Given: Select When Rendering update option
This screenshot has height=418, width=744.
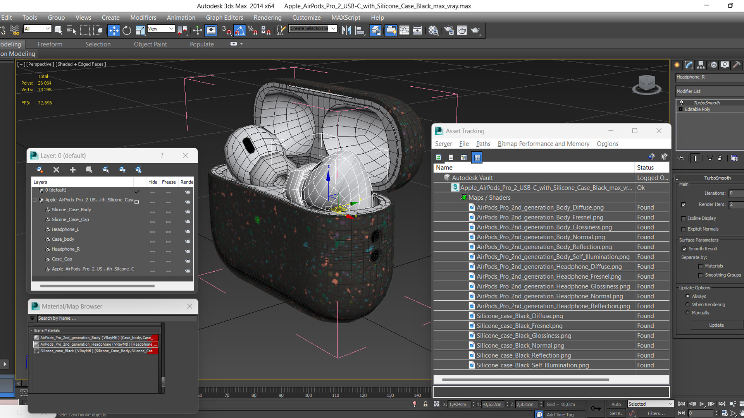Looking at the screenshot, I should (x=688, y=304).
